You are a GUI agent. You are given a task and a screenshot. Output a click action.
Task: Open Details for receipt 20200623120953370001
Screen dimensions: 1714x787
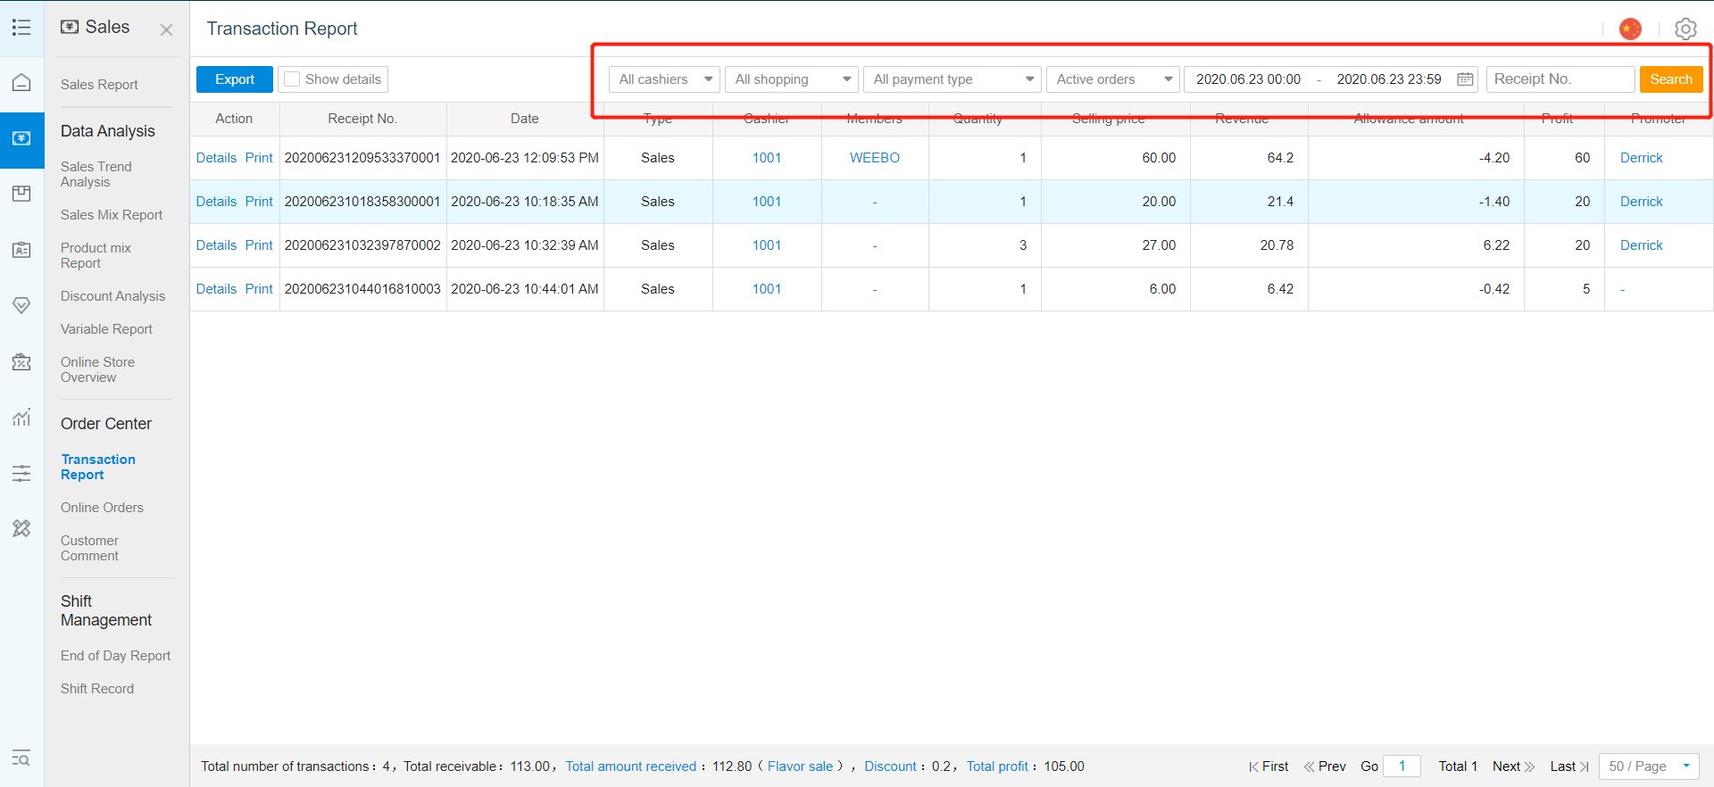coord(216,158)
